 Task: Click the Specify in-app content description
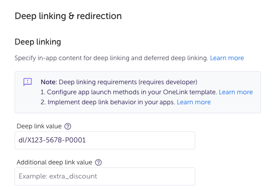[111, 58]
